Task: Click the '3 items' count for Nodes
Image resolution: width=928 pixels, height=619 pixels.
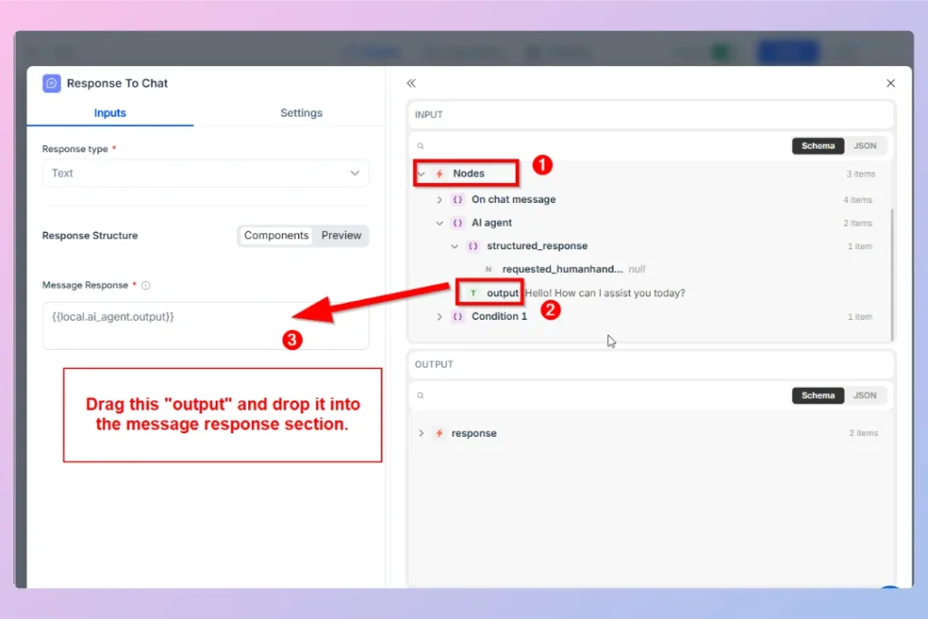Action: [x=861, y=174]
